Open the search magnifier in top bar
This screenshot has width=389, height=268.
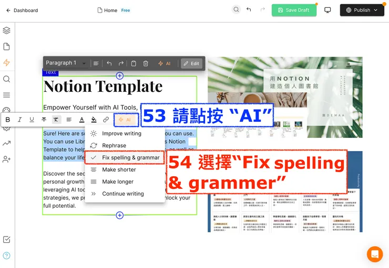[x=236, y=9]
